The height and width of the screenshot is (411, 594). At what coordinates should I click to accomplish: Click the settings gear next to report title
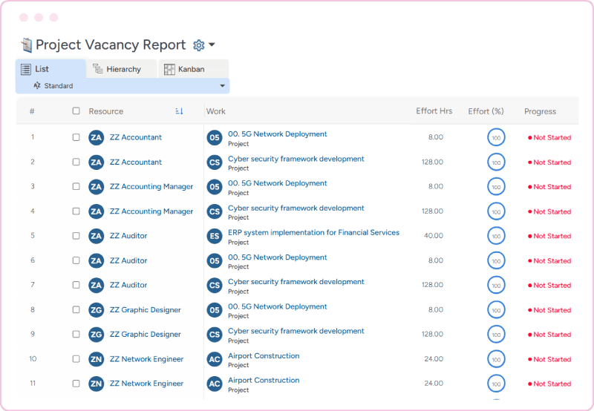(198, 45)
